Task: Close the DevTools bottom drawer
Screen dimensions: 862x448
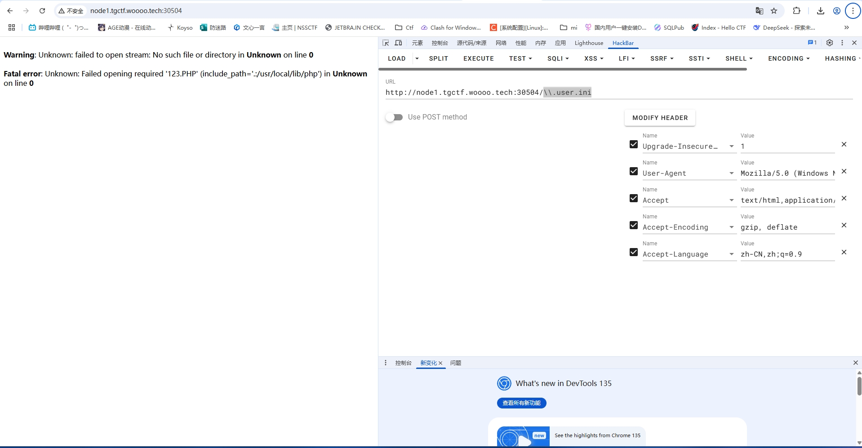Action: point(856,363)
